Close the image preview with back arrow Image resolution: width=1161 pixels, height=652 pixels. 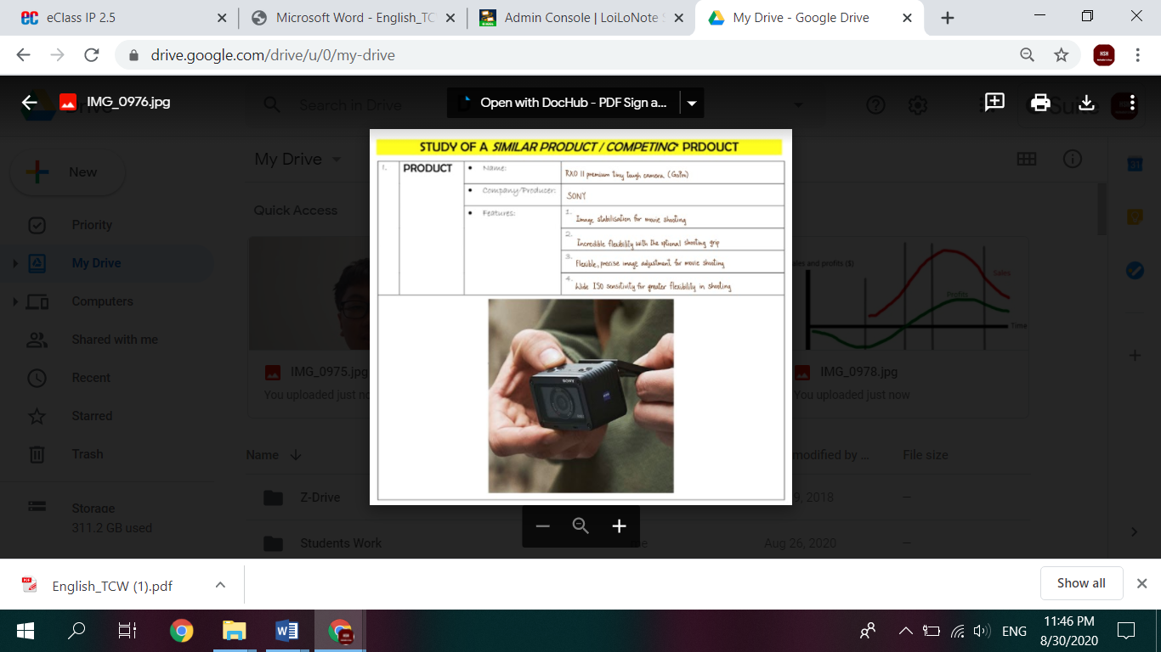(30, 103)
